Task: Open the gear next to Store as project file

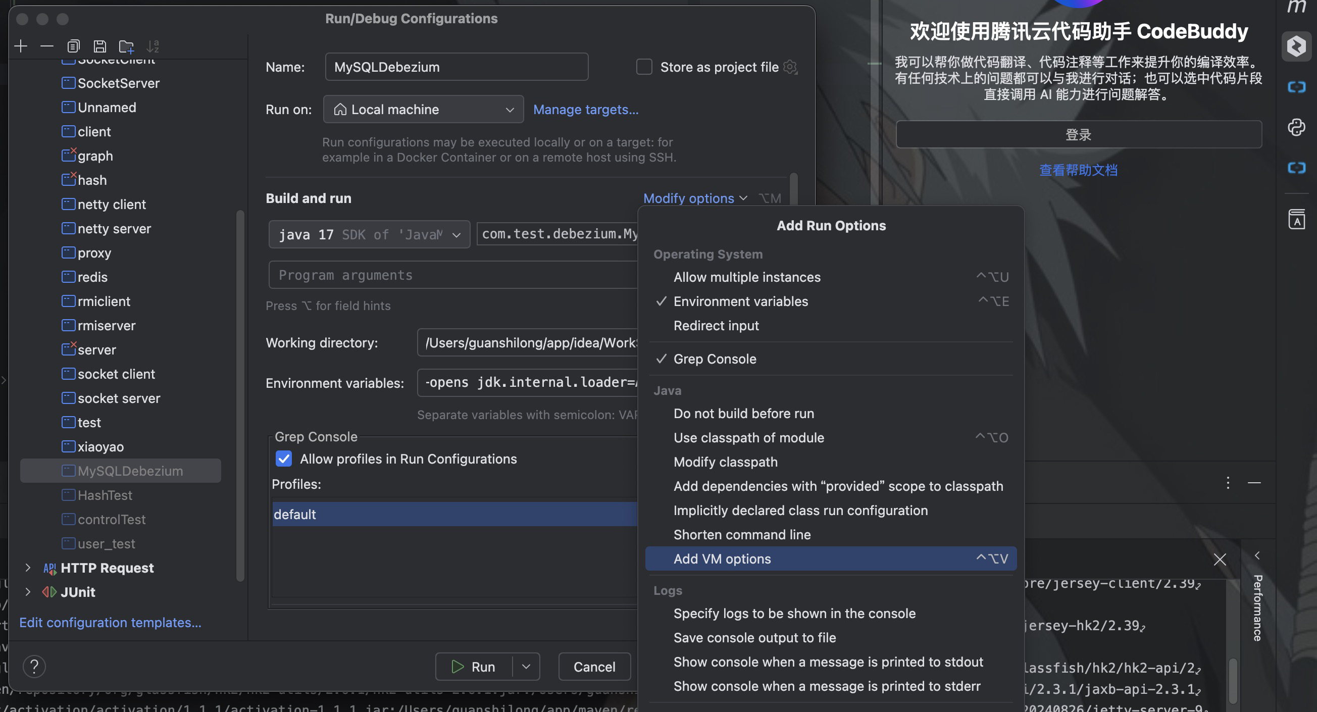Action: click(x=790, y=67)
